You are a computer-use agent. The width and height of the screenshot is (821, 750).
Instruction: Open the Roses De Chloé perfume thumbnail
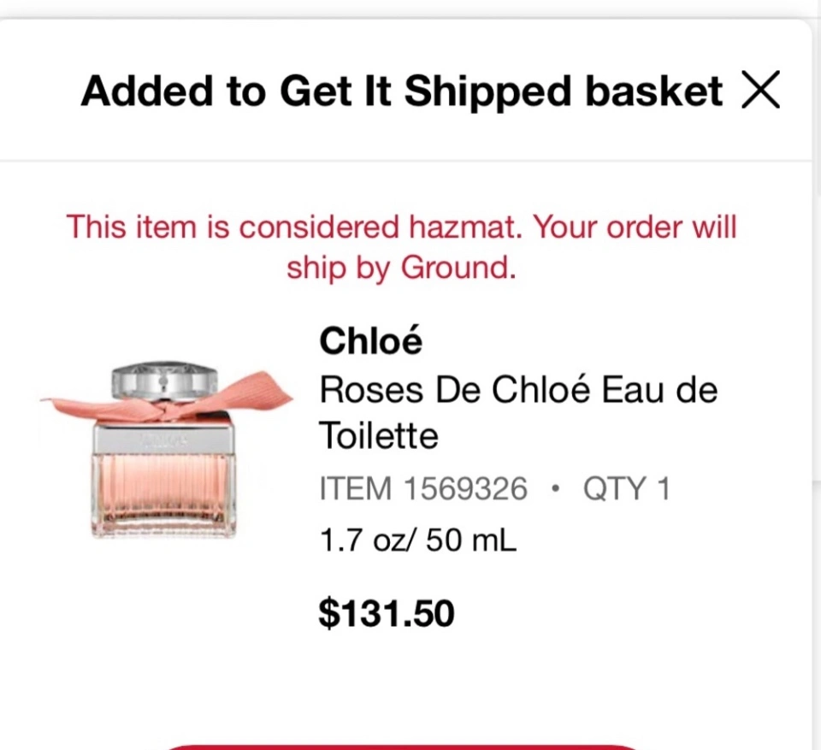[166, 449]
